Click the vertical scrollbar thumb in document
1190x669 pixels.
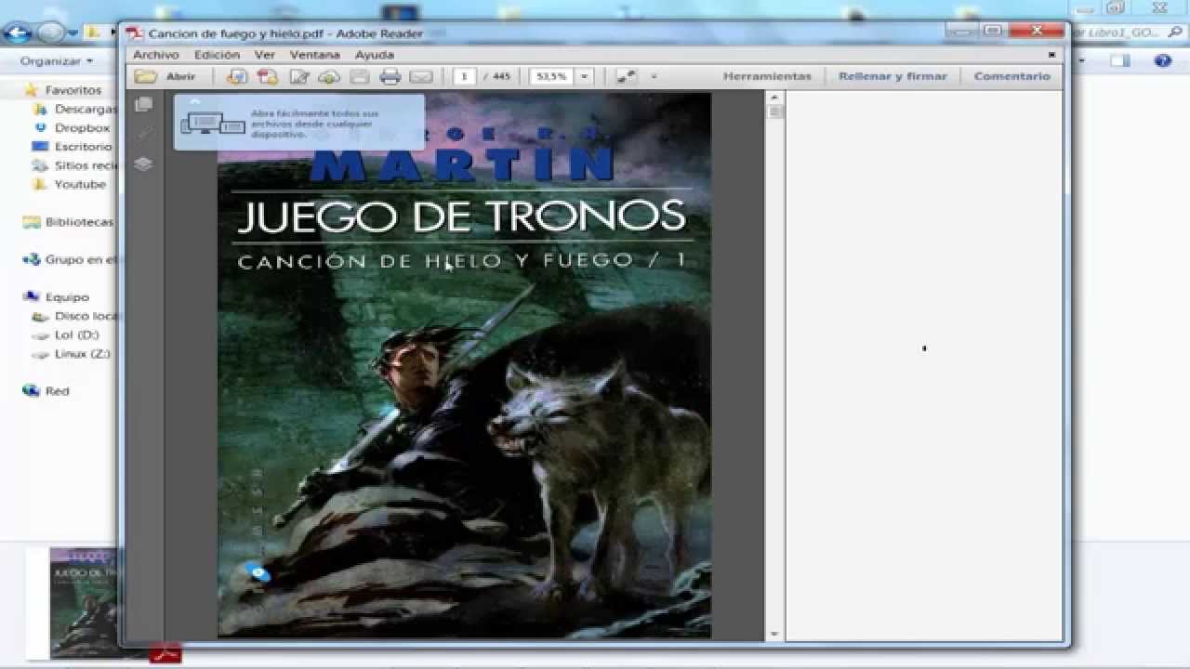775,111
